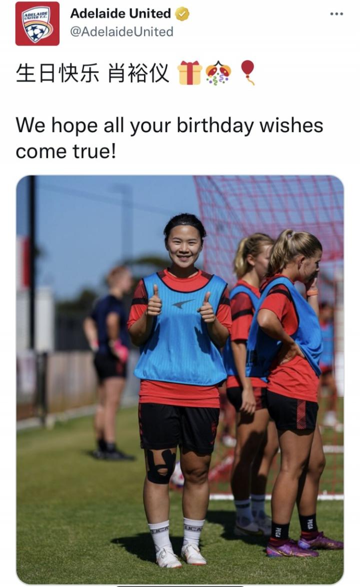
Task: Click the gold verified badge
Action: point(182,14)
